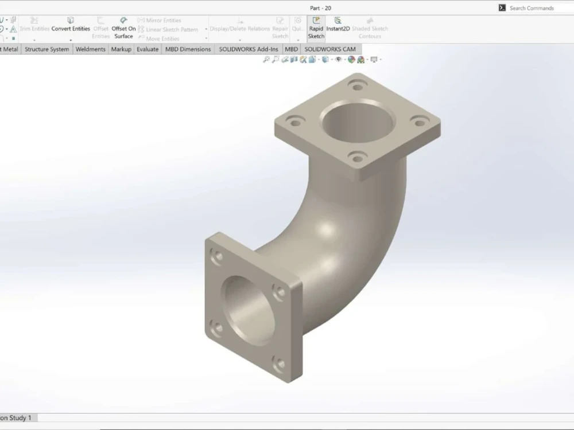Expand the Convert Entities dropdown arrow

[71, 40]
